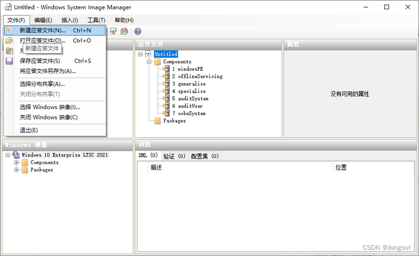This screenshot has height=256, width=419.
Task: Open the 文件(F) menu
Action: tap(16, 20)
